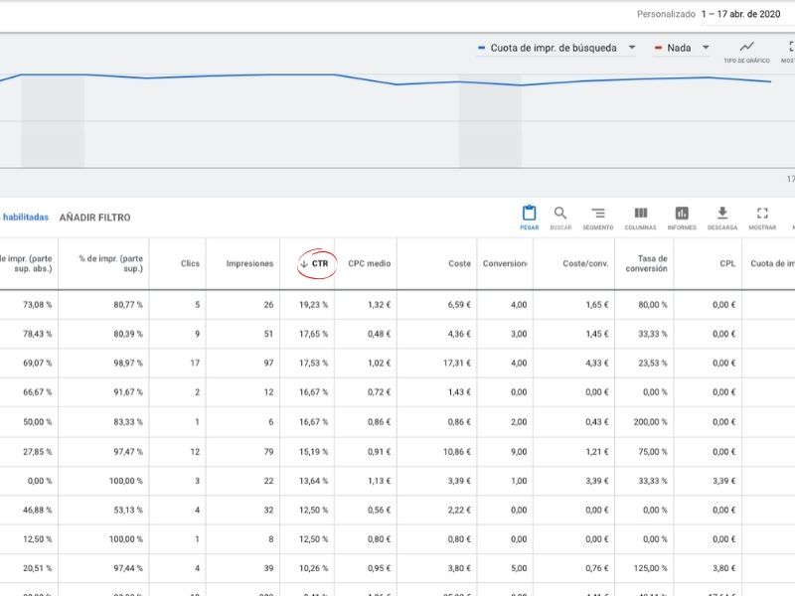795x596 pixels.
Task: Click the cost cell 10,86 €
Action: click(x=457, y=452)
